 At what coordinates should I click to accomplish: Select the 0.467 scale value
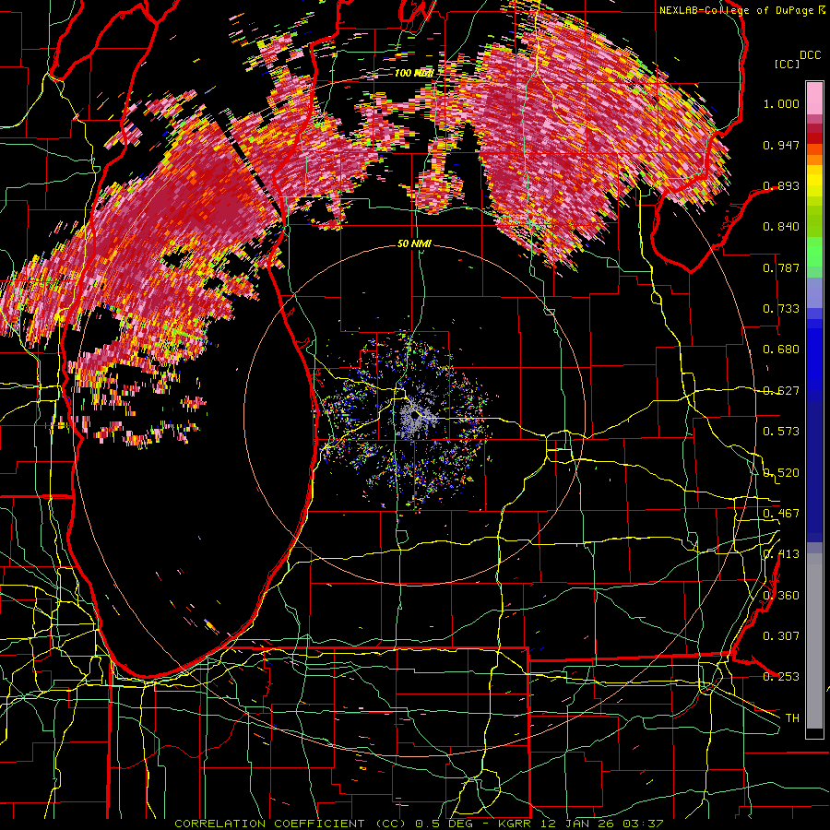781,514
